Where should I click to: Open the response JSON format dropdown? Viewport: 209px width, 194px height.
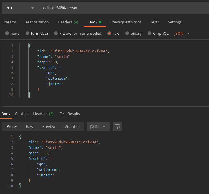tap(98, 126)
